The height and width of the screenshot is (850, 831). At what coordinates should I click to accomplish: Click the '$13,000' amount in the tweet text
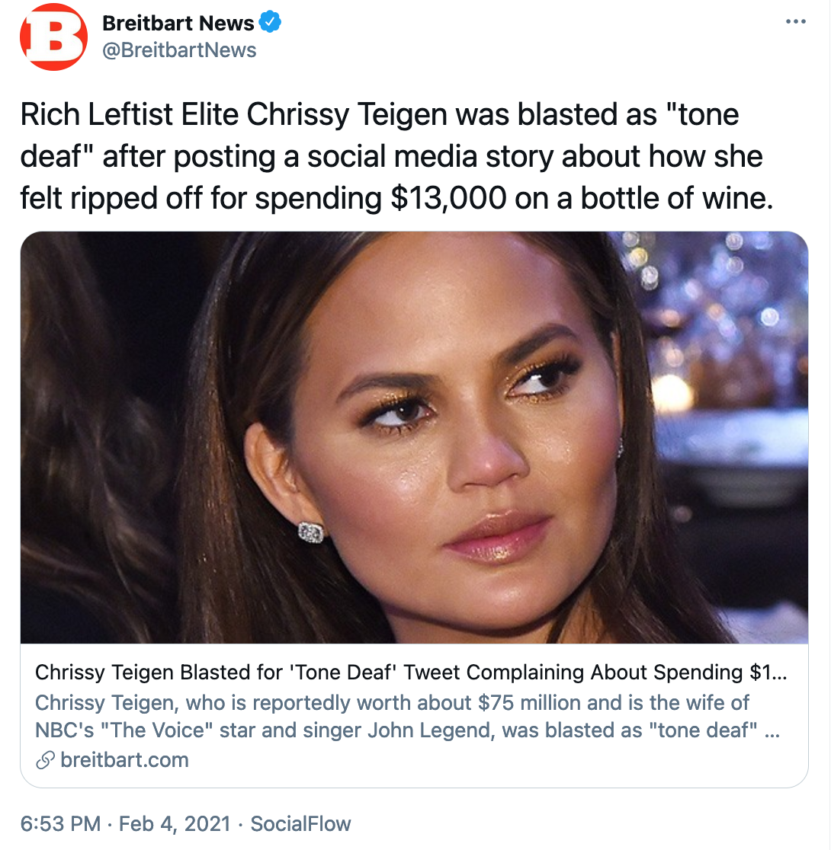447,197
